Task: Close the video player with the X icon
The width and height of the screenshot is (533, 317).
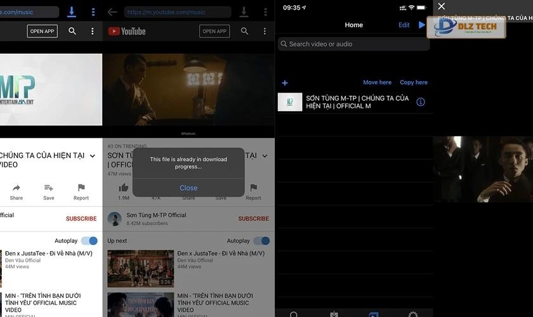Action: 442,6
